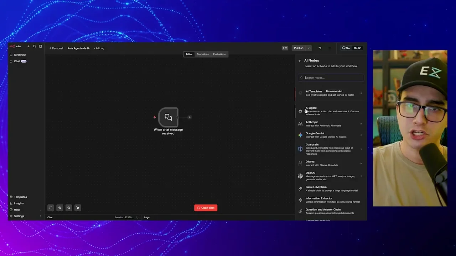This screenshot has width=456, height=256.
Task: Switch to the Evaluations tab
Action: coord(219,54)
